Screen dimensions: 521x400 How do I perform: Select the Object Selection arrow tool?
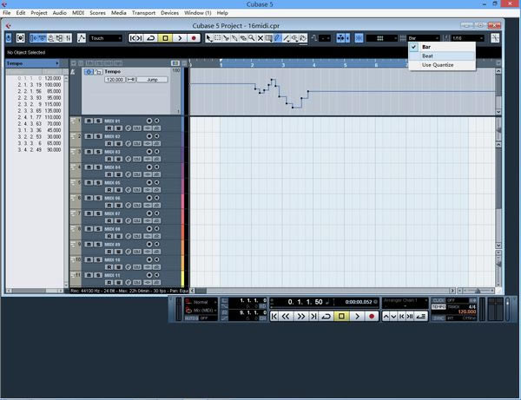point(208,38)
